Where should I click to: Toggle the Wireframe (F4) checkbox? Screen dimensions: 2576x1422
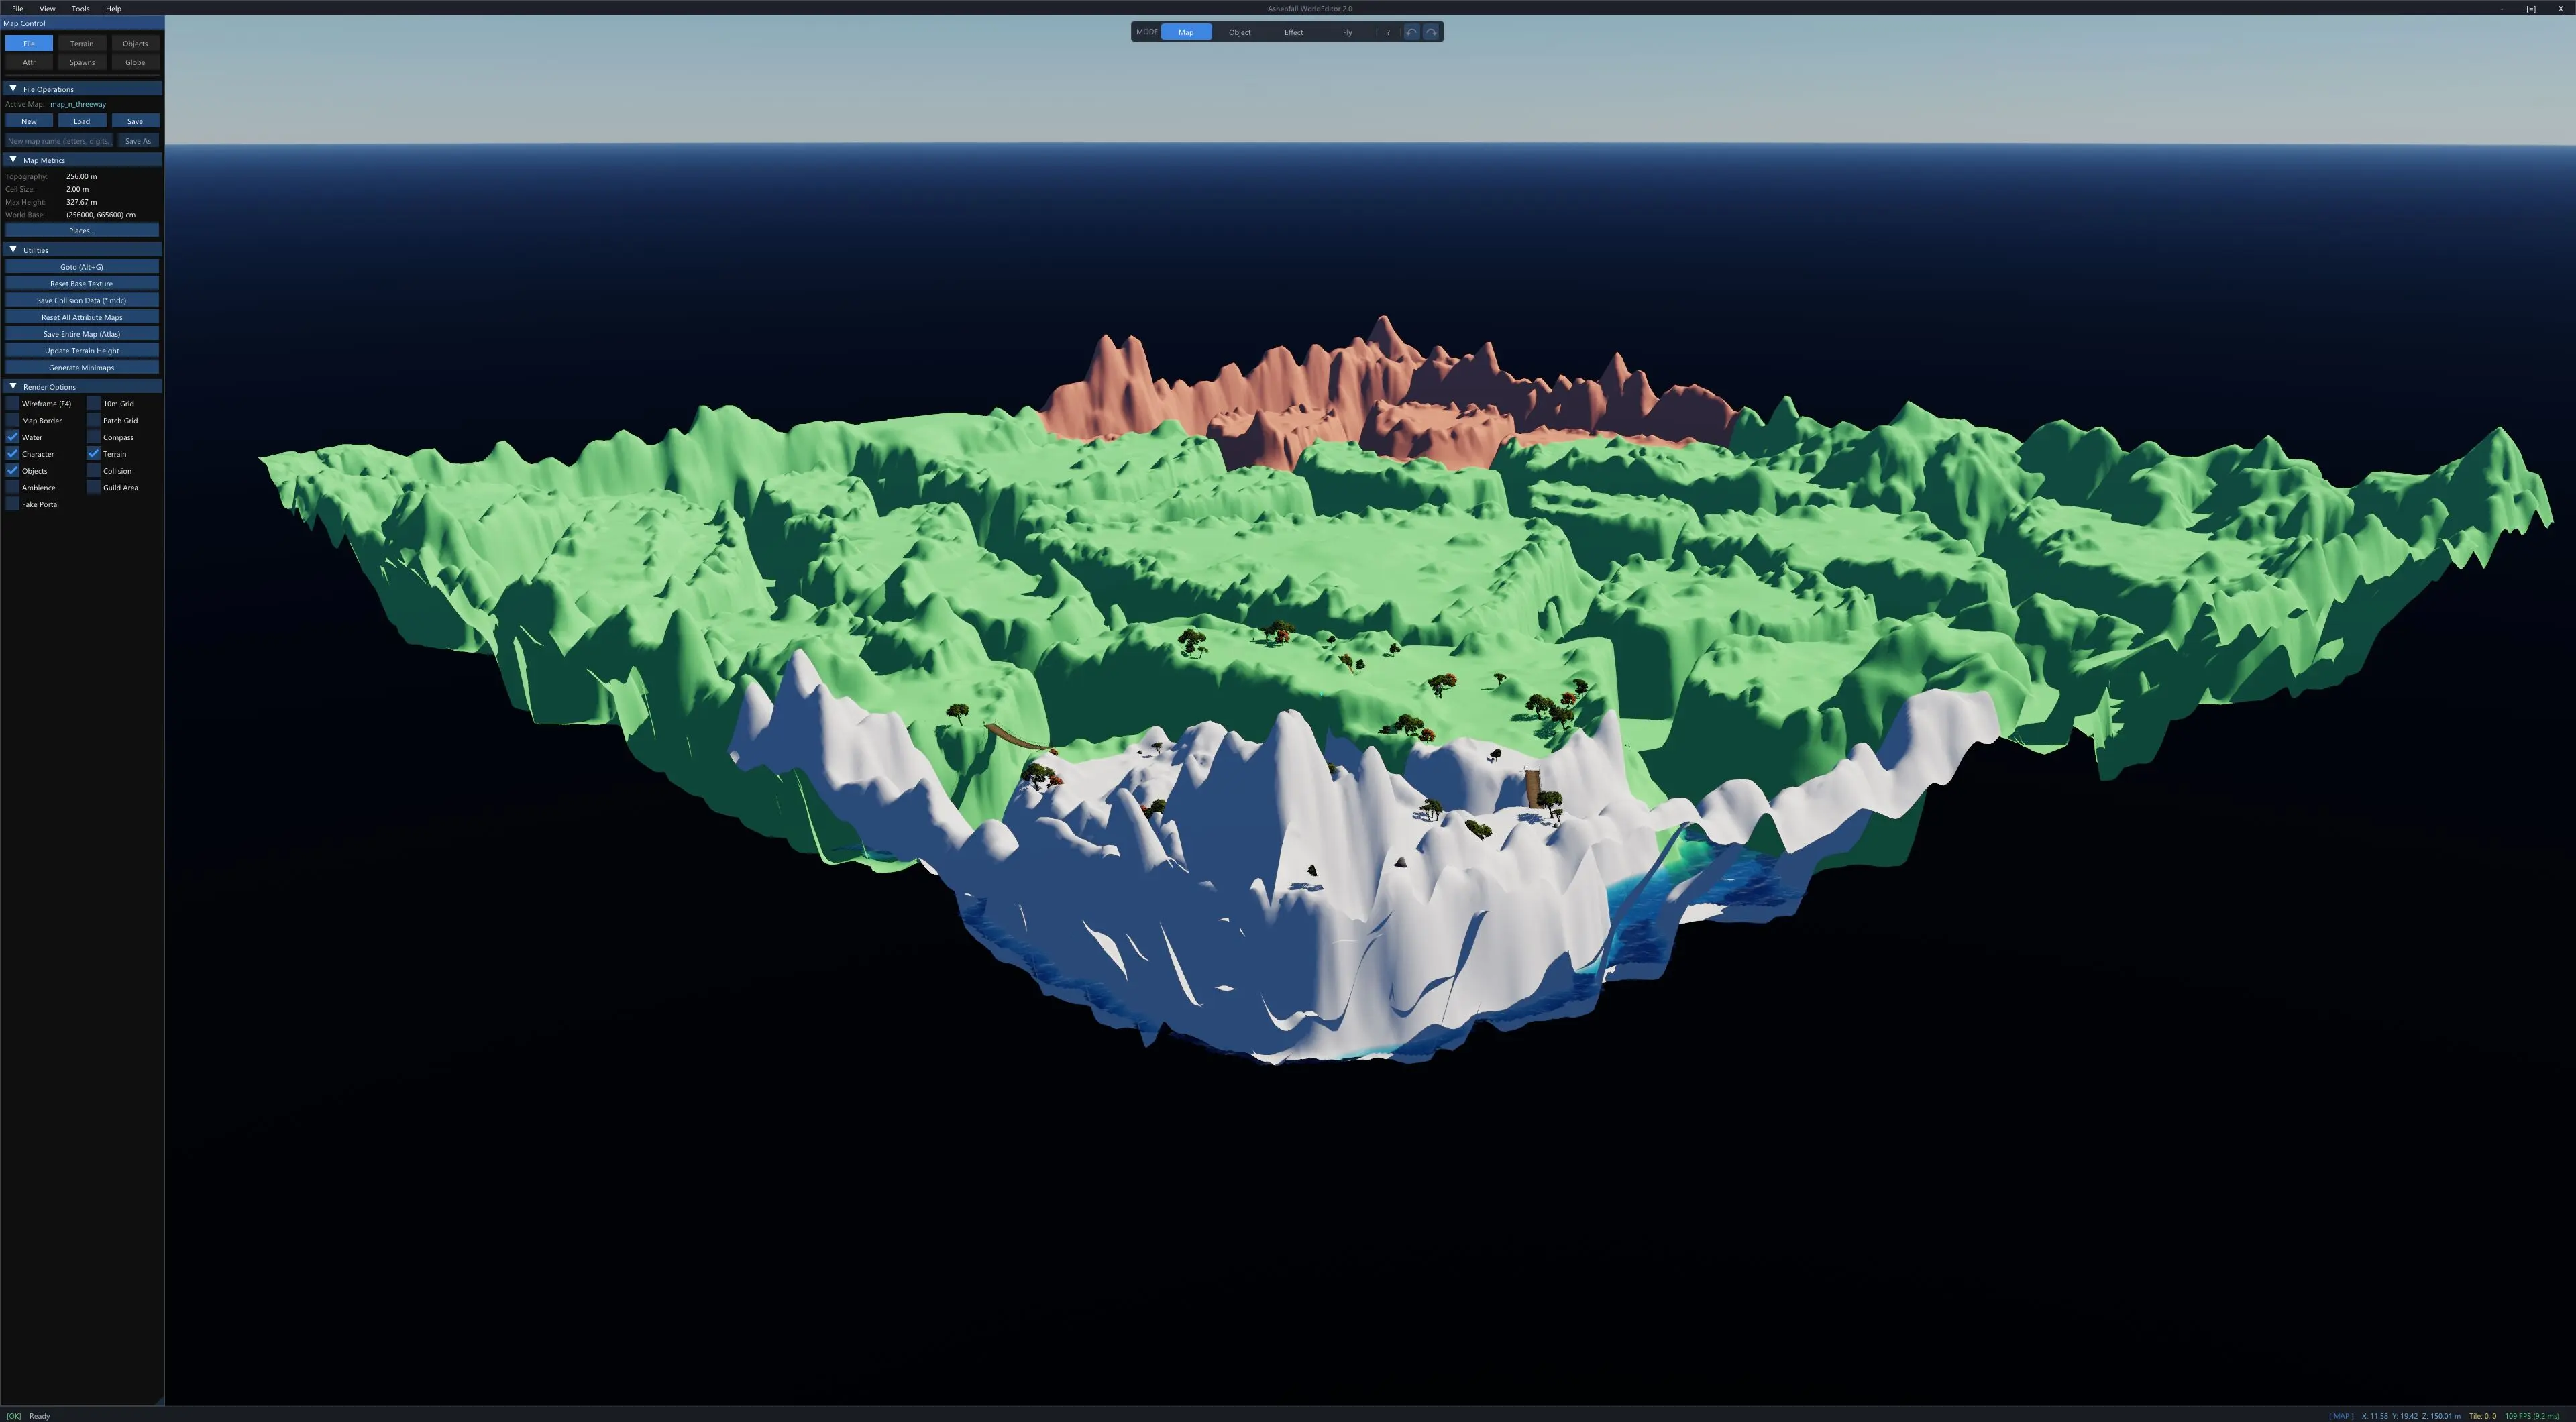[x=13, y=404]
